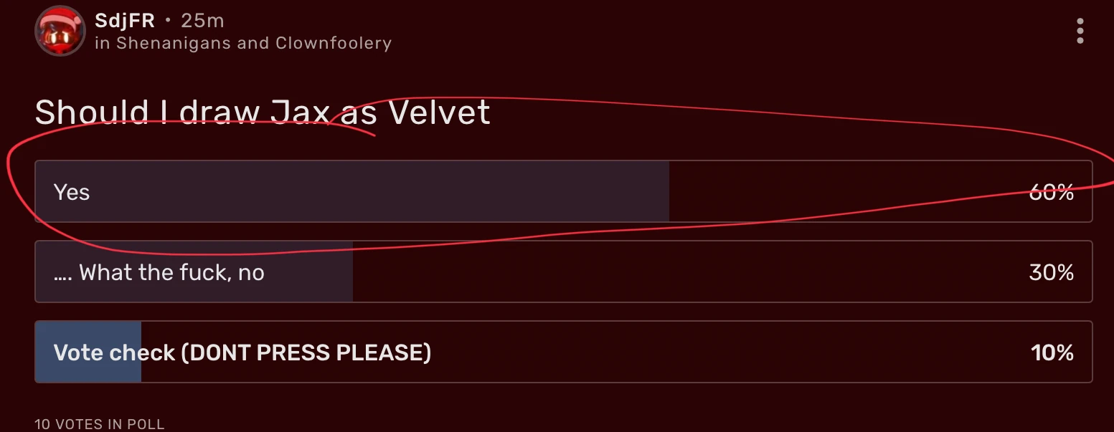Screen dimensions: 1114x432
Task: Click SdjFR's profile picture to view profile
Action: [x=60, y=31]
